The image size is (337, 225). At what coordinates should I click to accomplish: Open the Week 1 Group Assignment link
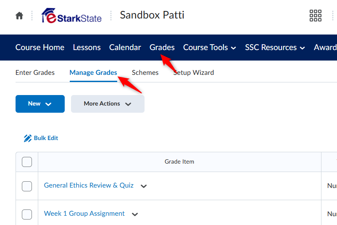pyautogui.click(x=84, y=214)
